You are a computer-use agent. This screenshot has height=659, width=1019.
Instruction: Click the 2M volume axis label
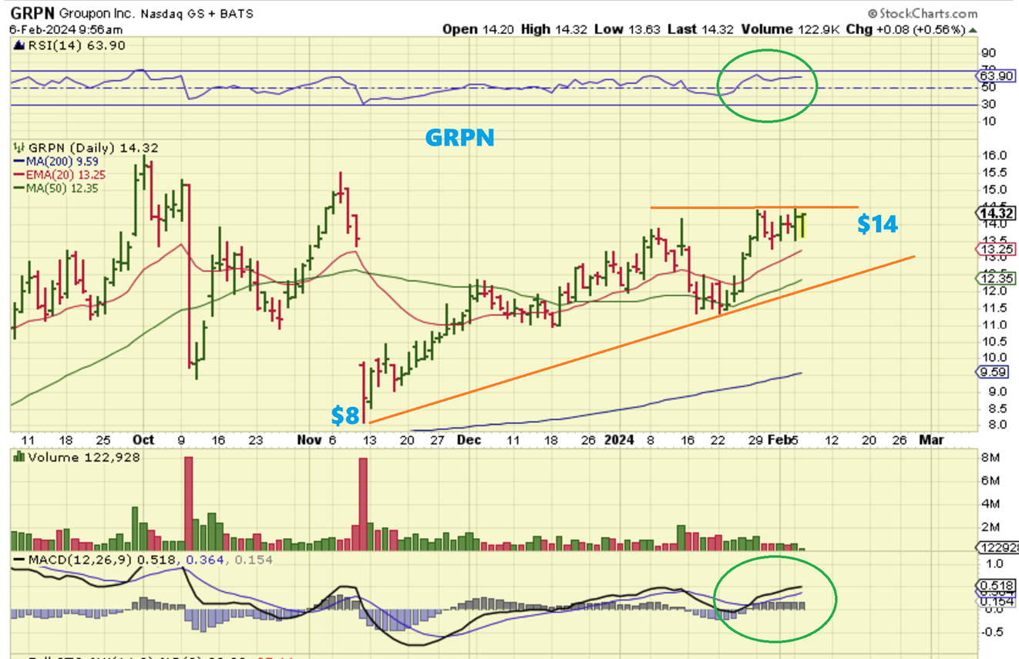pyautogui.click(x=990, y=526)
